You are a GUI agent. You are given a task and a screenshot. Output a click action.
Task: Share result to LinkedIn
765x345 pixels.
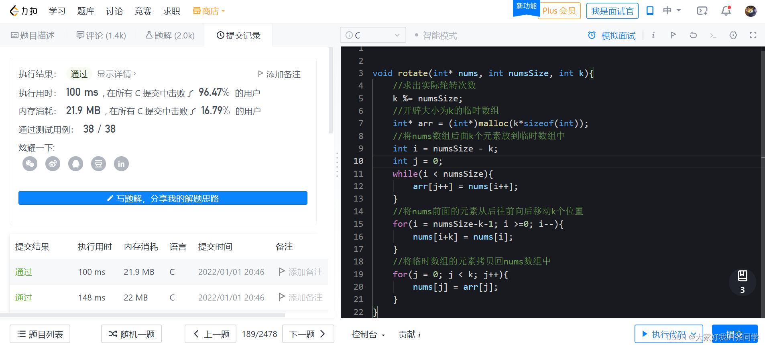tap(121, 163)
